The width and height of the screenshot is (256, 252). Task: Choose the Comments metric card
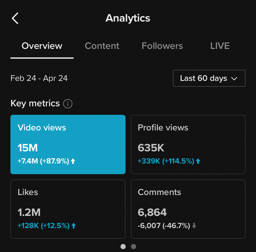point(188,209)
